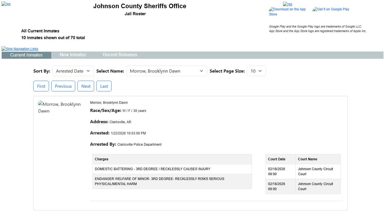385x216 pixels.
Task: Click the Skip Navigation Links link
Action: pos(20,49)
